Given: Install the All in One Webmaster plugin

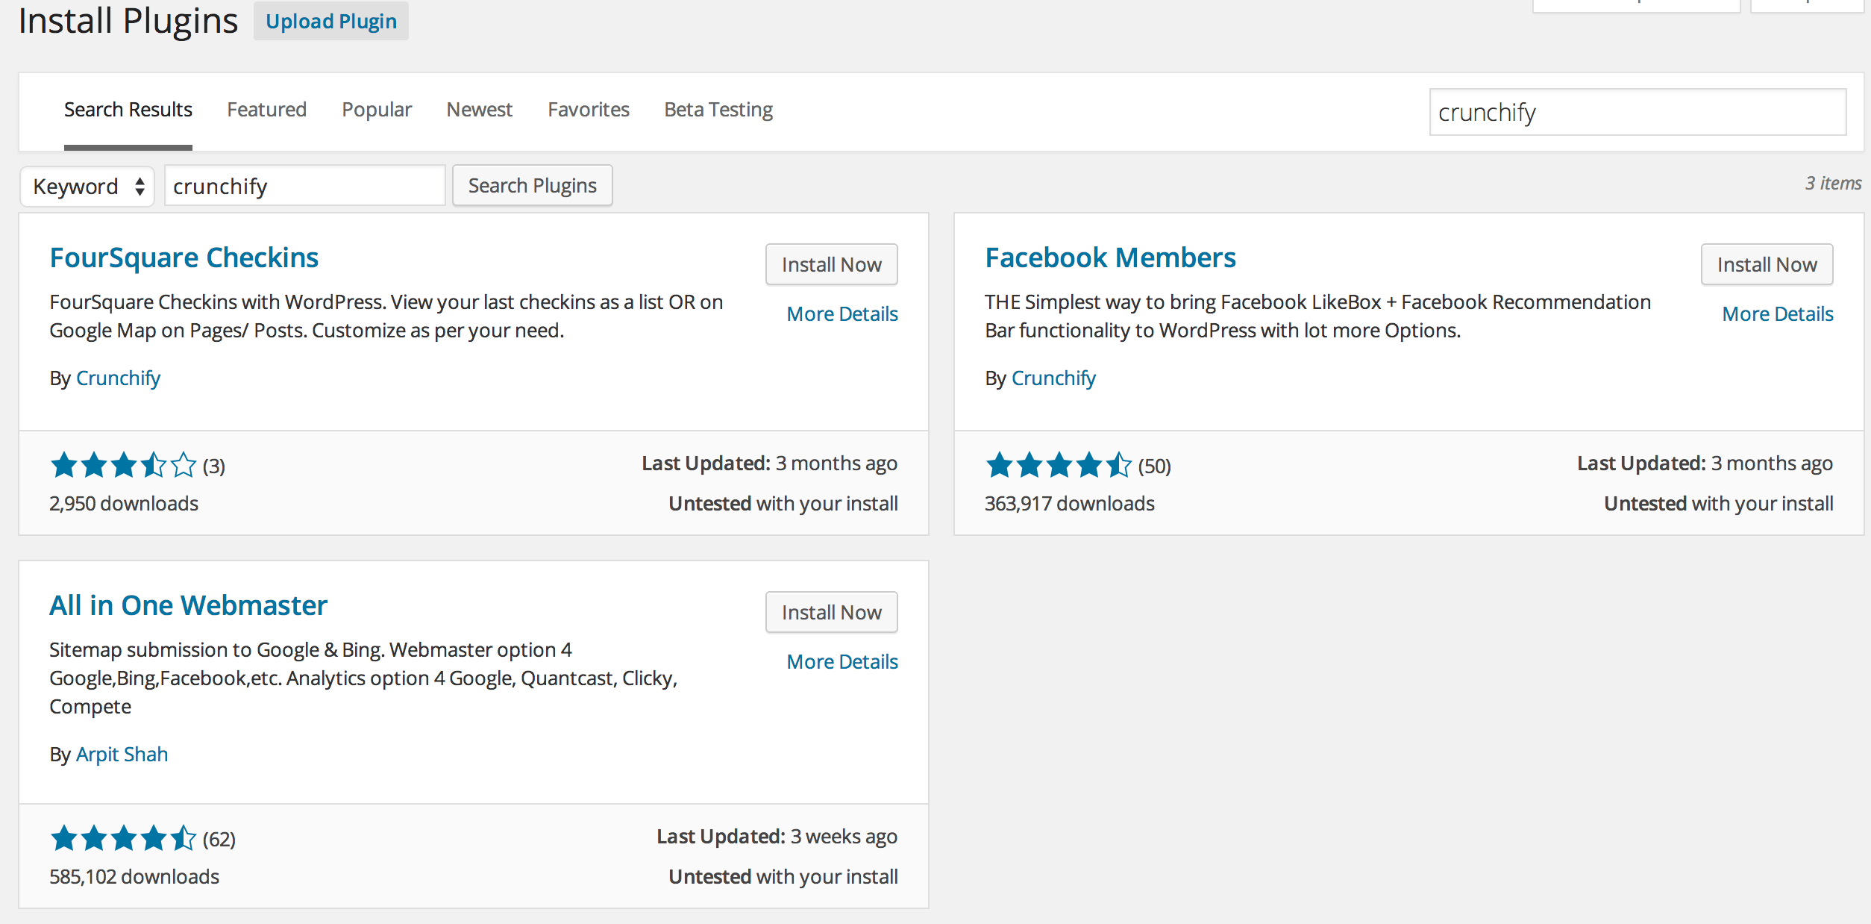Looking at the screenshot, I should [831, 612].
